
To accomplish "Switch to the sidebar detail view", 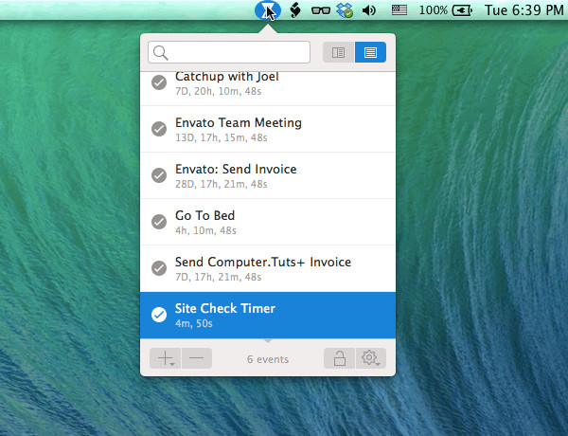I will pyautogui.click(x=338, y=52).
